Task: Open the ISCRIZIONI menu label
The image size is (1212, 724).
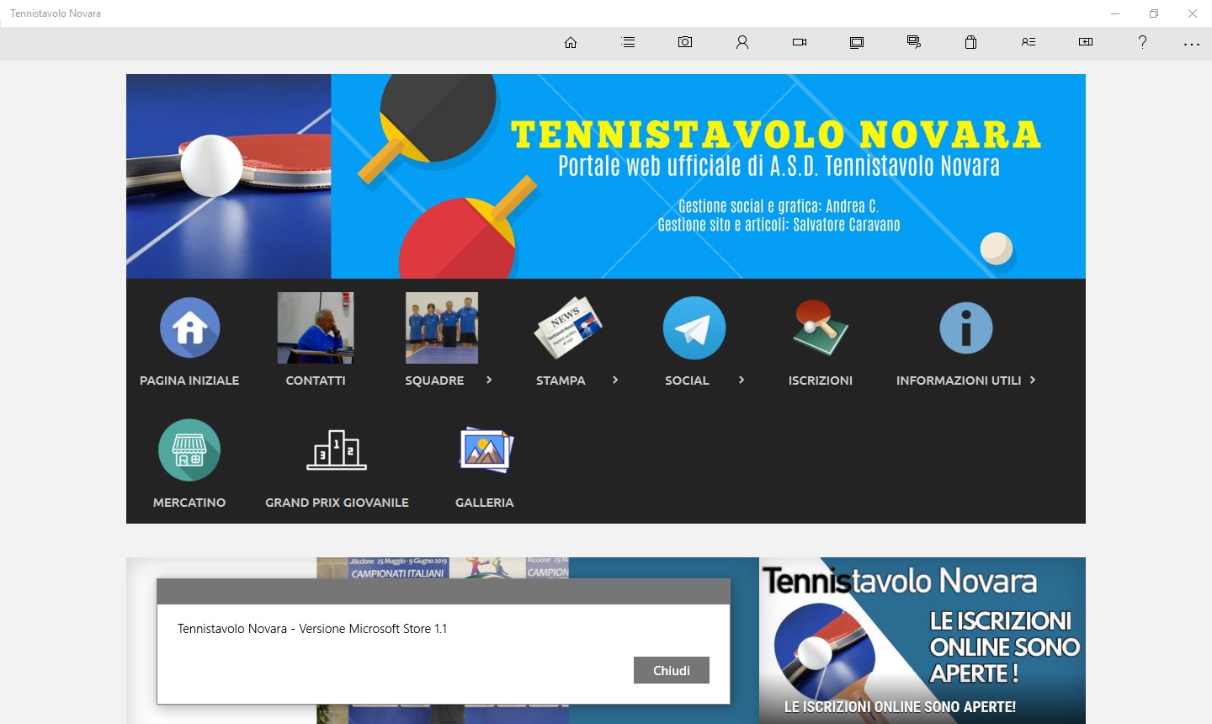Action: tap(821, 381)
